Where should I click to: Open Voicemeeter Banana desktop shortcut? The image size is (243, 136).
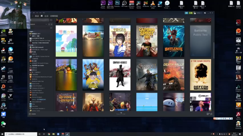coord(132,4)
